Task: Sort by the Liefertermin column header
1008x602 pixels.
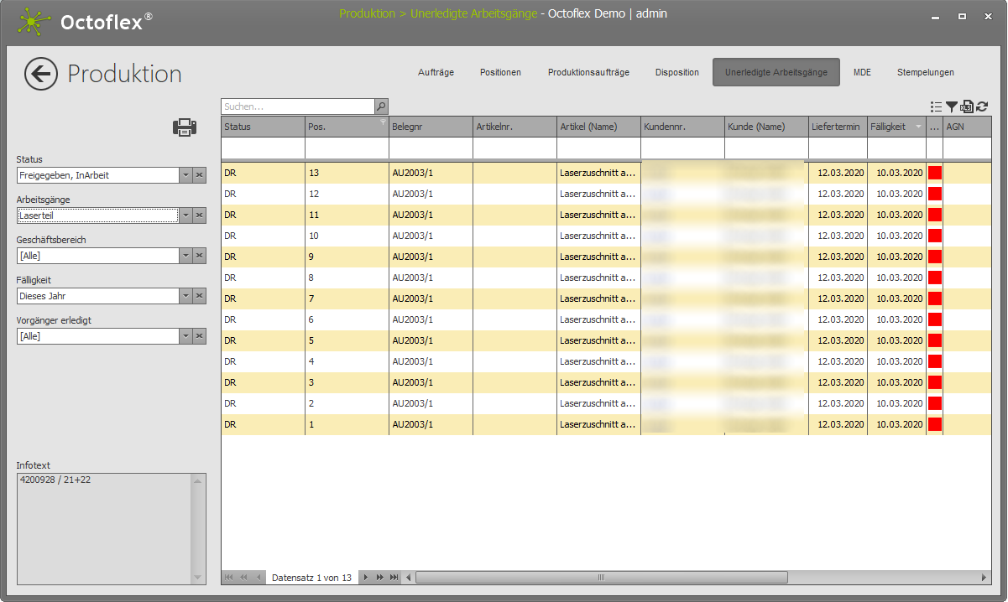Action: tap(836, 127)
